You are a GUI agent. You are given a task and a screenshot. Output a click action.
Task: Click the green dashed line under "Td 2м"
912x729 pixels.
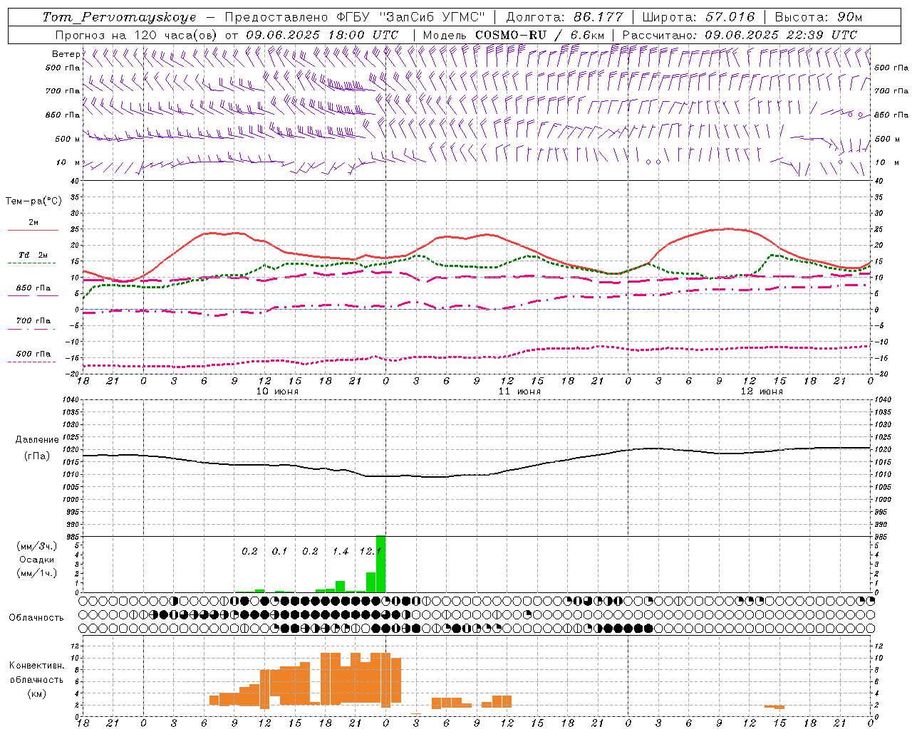31,263
